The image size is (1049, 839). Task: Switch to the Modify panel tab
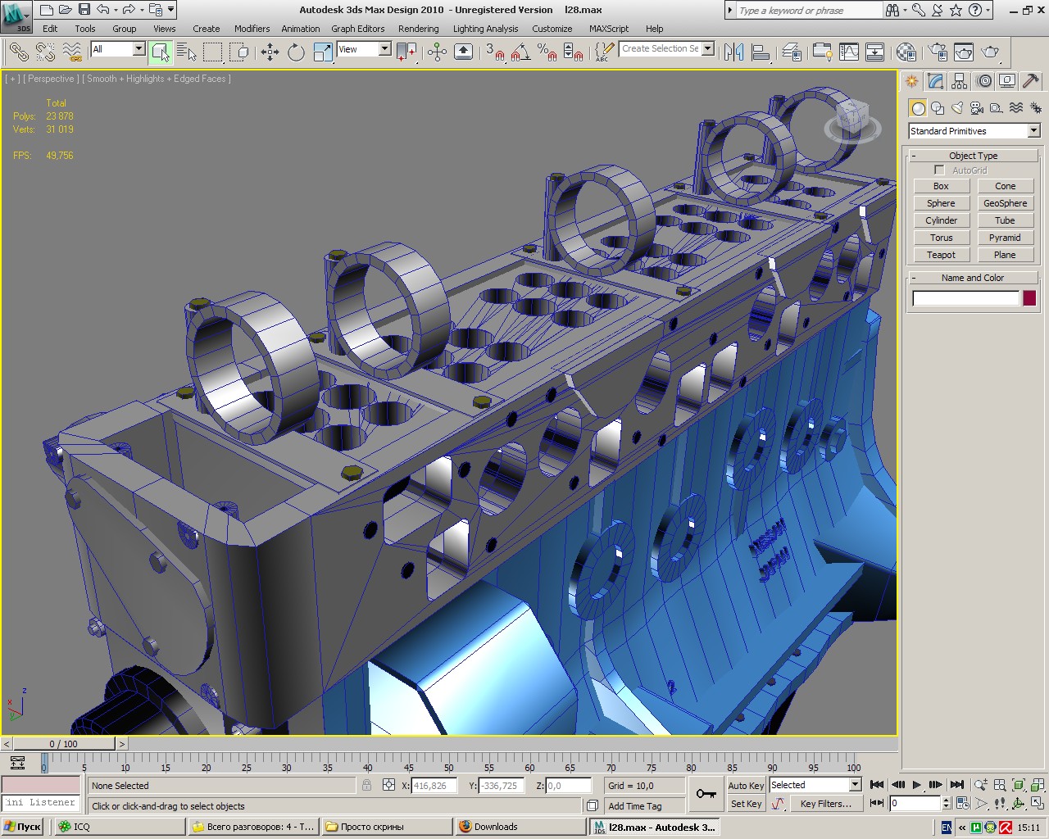pyautogui.click(x=936, y=81)
